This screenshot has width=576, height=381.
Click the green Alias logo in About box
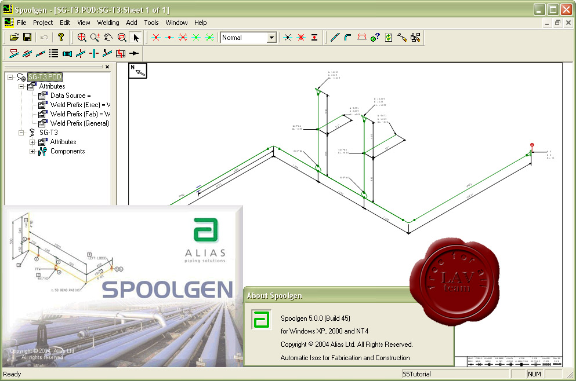[x=261, y=320]
